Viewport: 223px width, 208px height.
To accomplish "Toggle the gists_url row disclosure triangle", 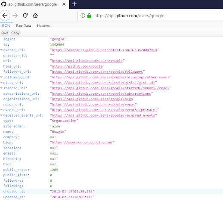I will click(x=1, y=83).
